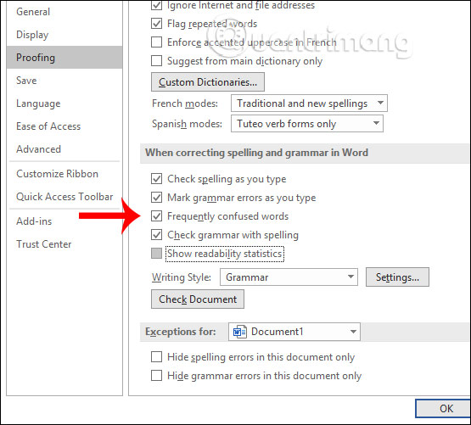The height and width of the screenshot is (425, 471).
Task: Toggle Flag repeated words checkbox
Action: (156, 24)
